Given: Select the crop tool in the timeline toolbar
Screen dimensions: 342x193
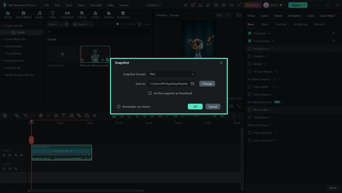Looking at the screenshot, I should click(56, 115).
